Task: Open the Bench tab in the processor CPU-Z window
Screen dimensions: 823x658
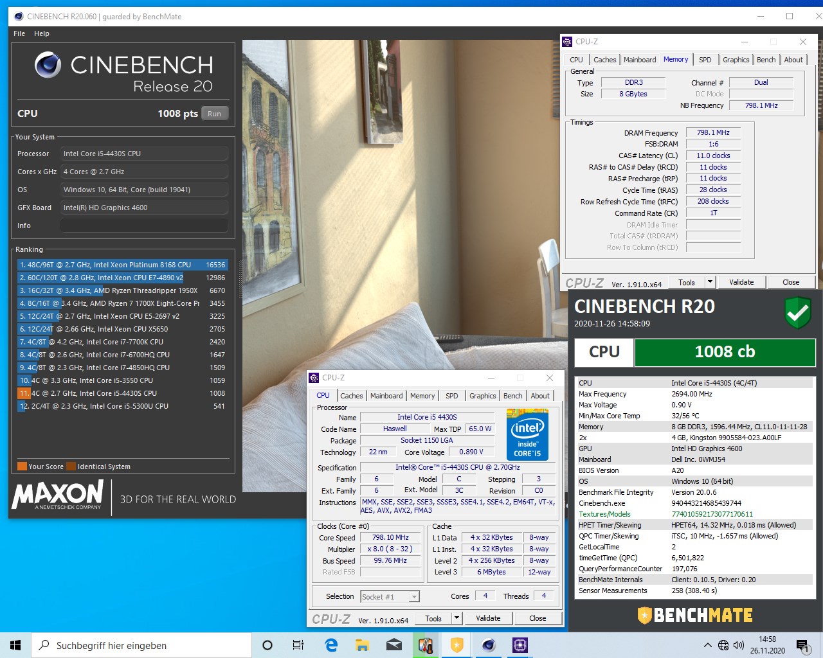Action: point(512,396)
